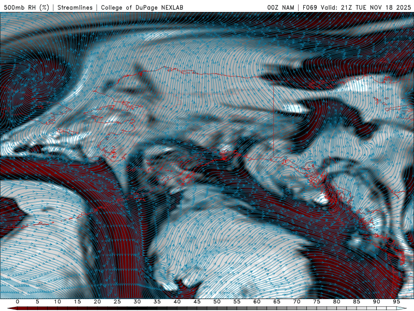Click the '0' value on the color scale
Viewport: 414px width, 311px height.
tap(18, 302)
